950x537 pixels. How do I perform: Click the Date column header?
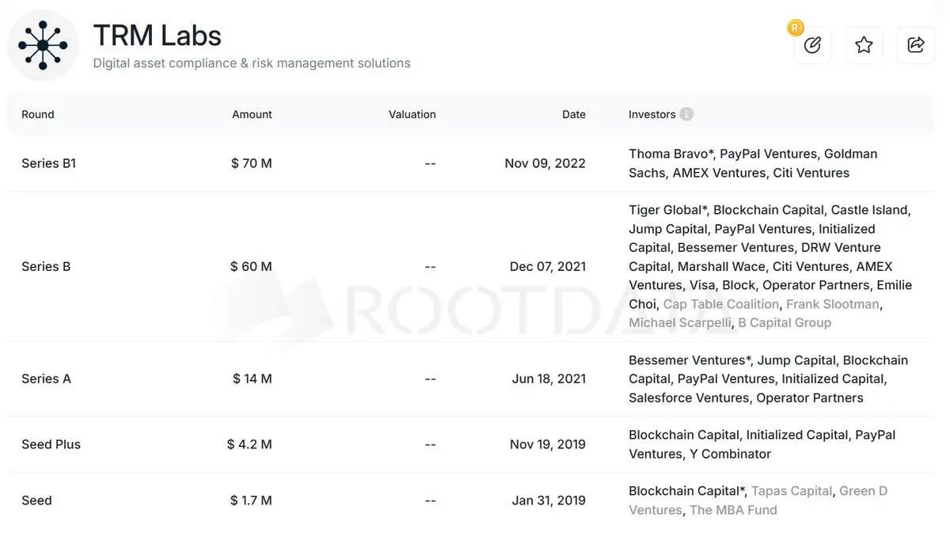click(574, 114)
